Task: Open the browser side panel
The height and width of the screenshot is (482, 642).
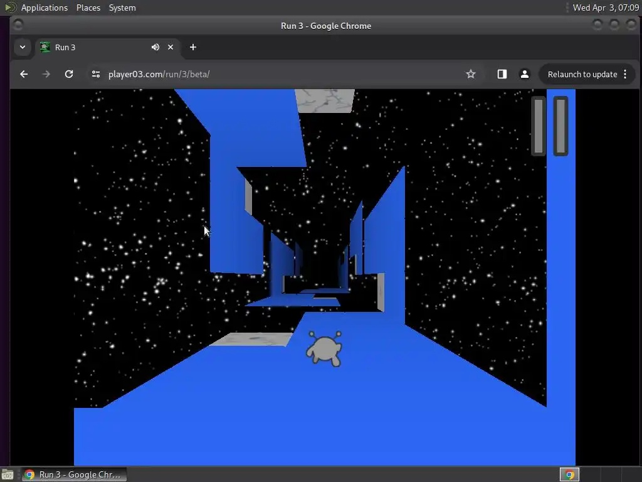Action: (x=502, y=74)
